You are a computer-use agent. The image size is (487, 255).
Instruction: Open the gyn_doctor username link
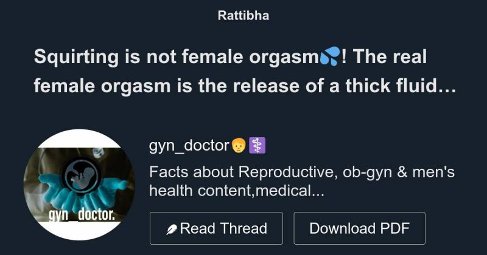[189, 145]
